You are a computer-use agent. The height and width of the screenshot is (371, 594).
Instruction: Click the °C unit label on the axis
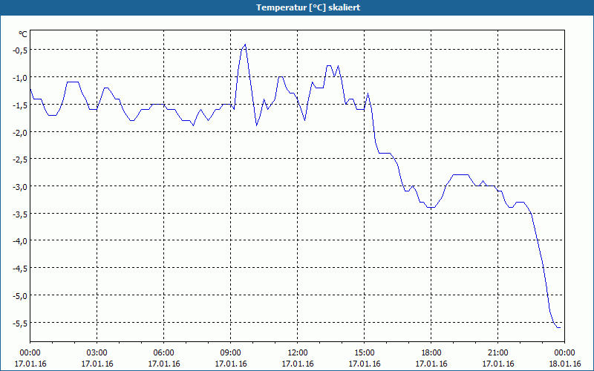23,34
